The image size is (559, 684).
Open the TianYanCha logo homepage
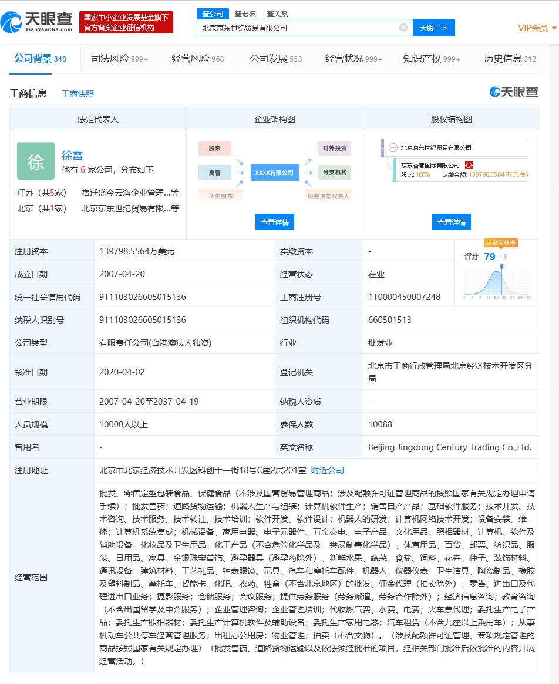[36, 22]
